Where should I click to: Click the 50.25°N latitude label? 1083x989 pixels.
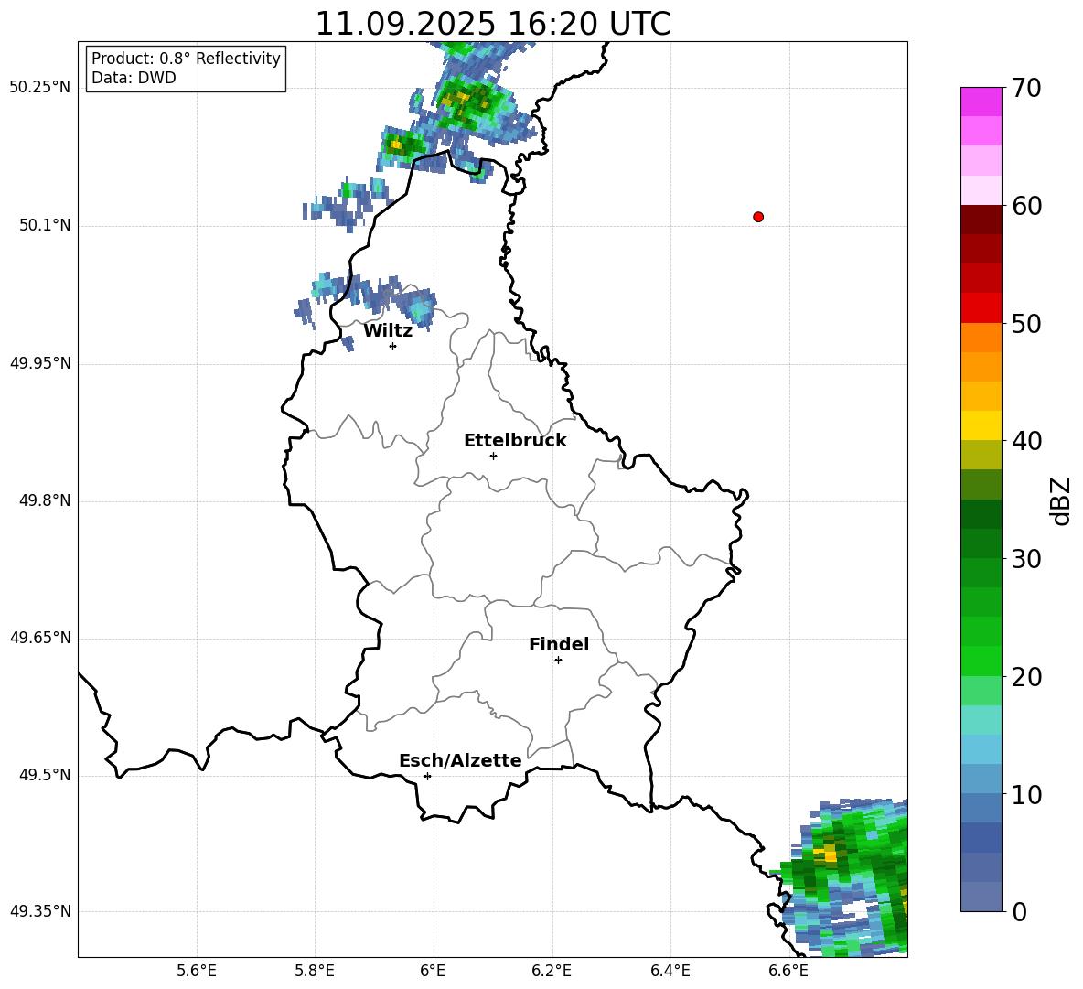tap(40, 88)
